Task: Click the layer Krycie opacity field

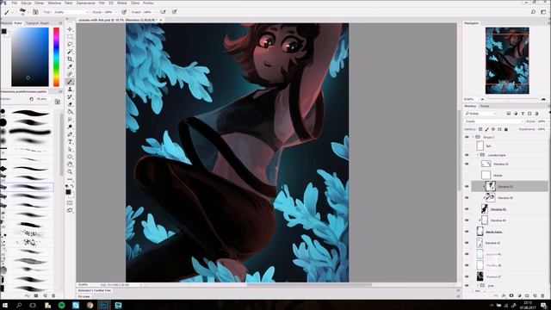Action: pos(542,121)
